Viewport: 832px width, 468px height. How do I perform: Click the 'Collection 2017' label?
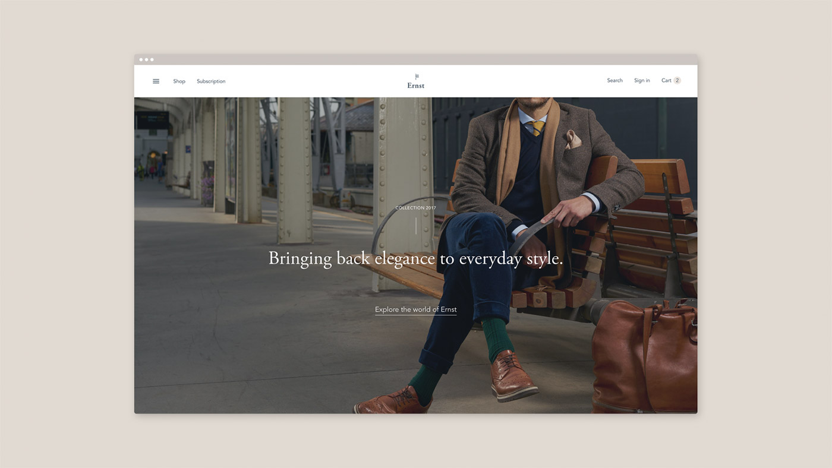pos(415,208)
